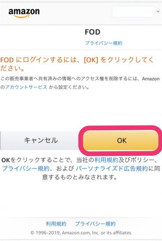162x241 pixels.
Task: Click the orange FOD login instruction text
Action: (77, 64)
